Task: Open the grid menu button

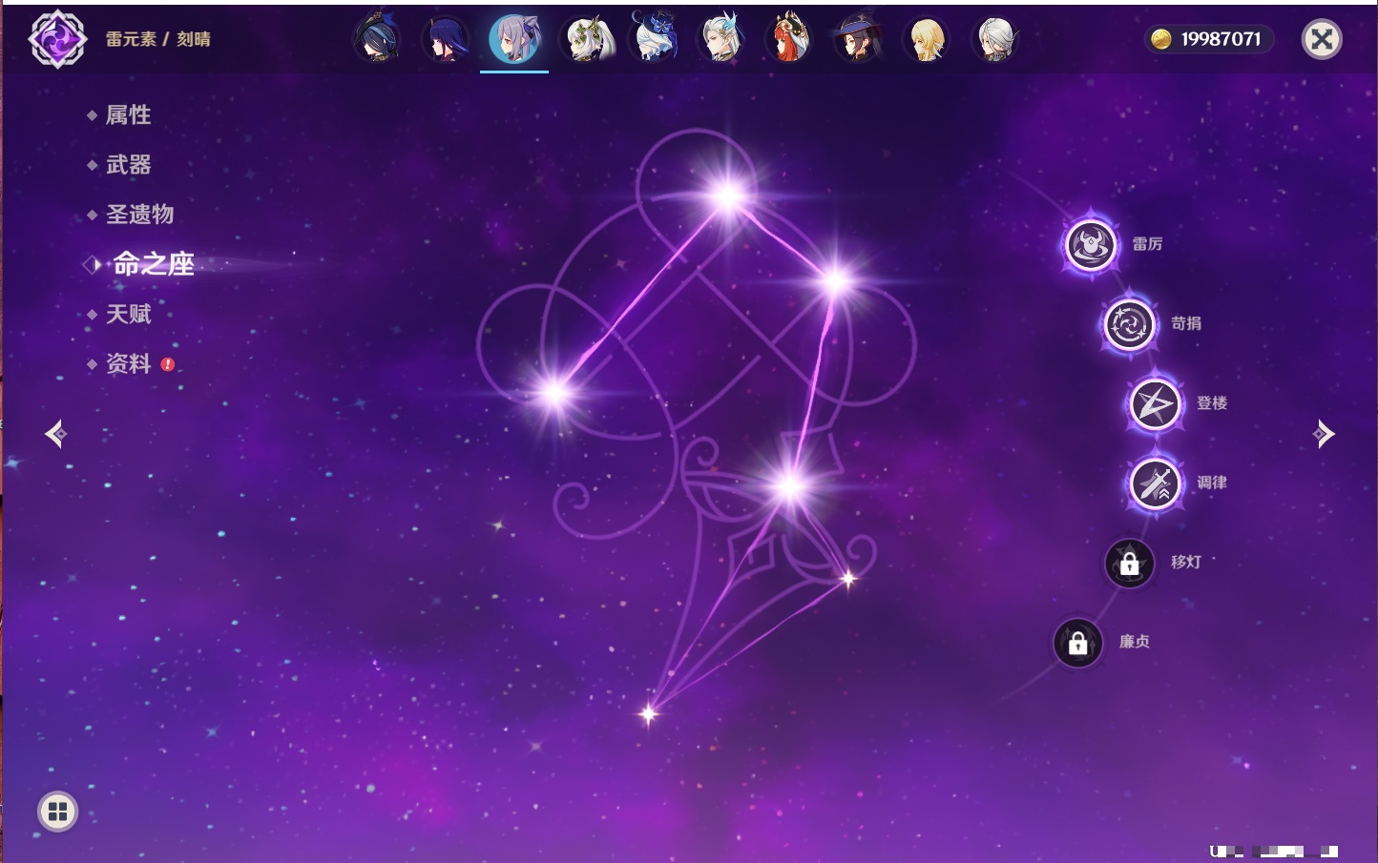Action: point(57,812)
